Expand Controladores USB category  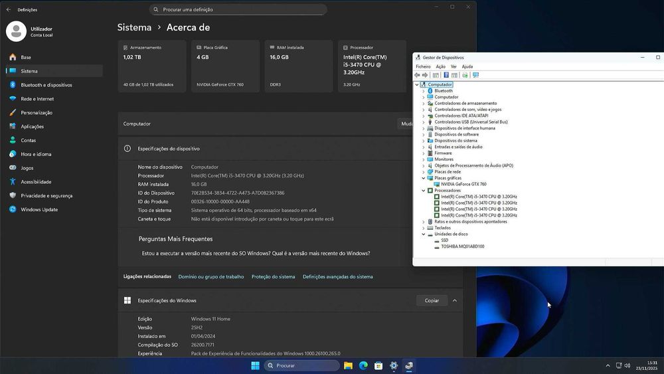tap(423, 122)
